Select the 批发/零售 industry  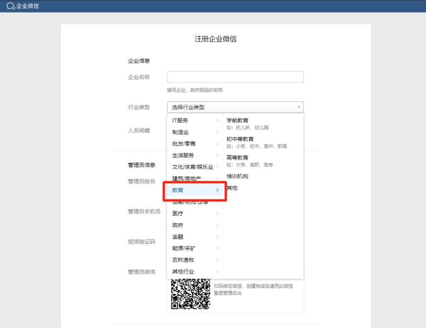(183, 143)
